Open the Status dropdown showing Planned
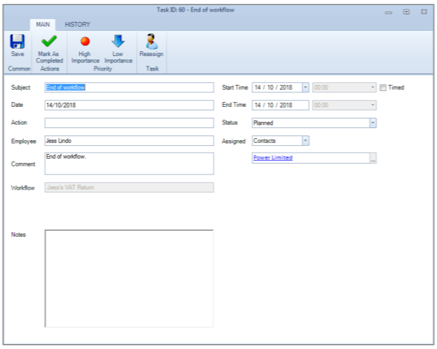437x349 pixels. click(373, 123)
